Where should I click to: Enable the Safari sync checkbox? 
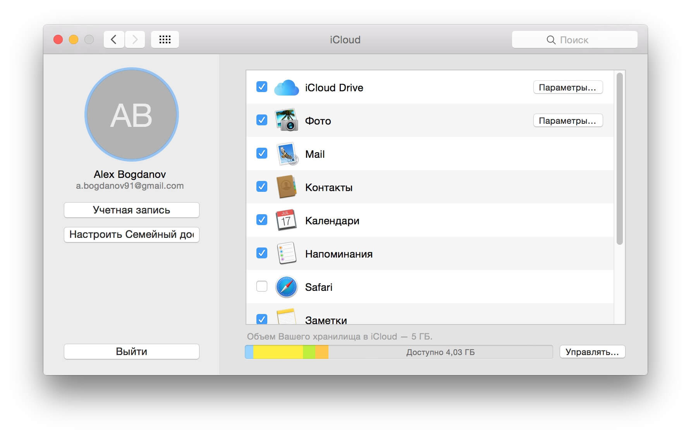pyautogui.click(x=262, y=287)
